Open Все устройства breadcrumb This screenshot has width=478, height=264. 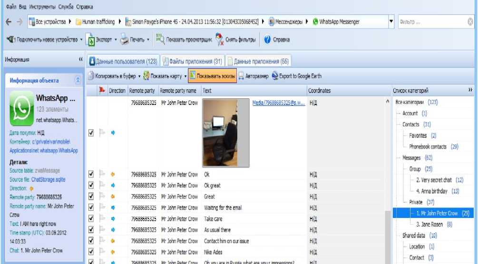tap(47, 22)
